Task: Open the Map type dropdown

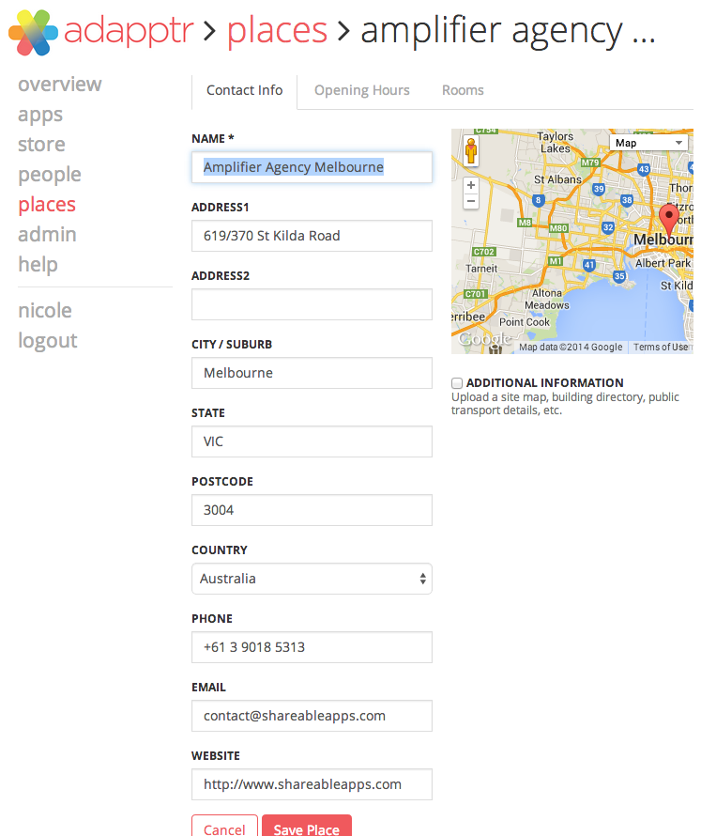Action: pyautogui.click(x=648, y=143)
